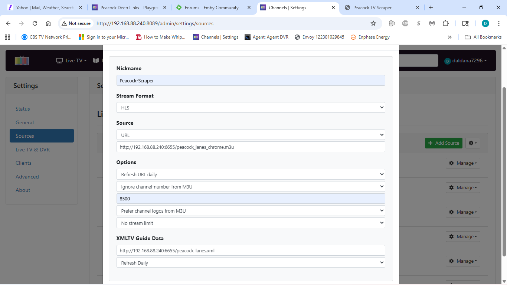Click the Channels TV logo icon
Screen dimensions: 507x285
coord(22,60)
